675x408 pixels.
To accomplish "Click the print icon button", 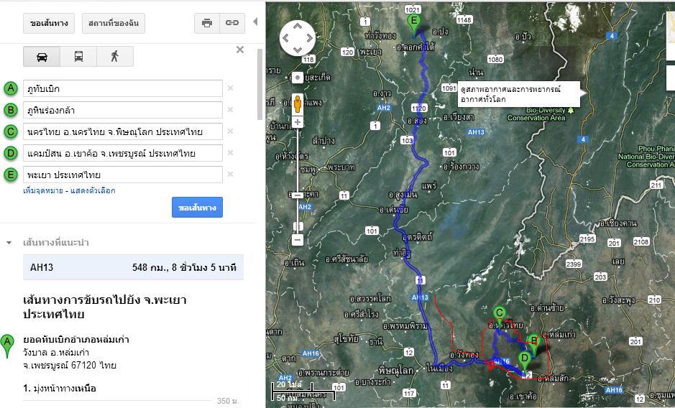I will (207, 23).
